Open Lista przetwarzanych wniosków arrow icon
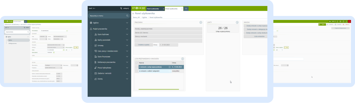 182,59
